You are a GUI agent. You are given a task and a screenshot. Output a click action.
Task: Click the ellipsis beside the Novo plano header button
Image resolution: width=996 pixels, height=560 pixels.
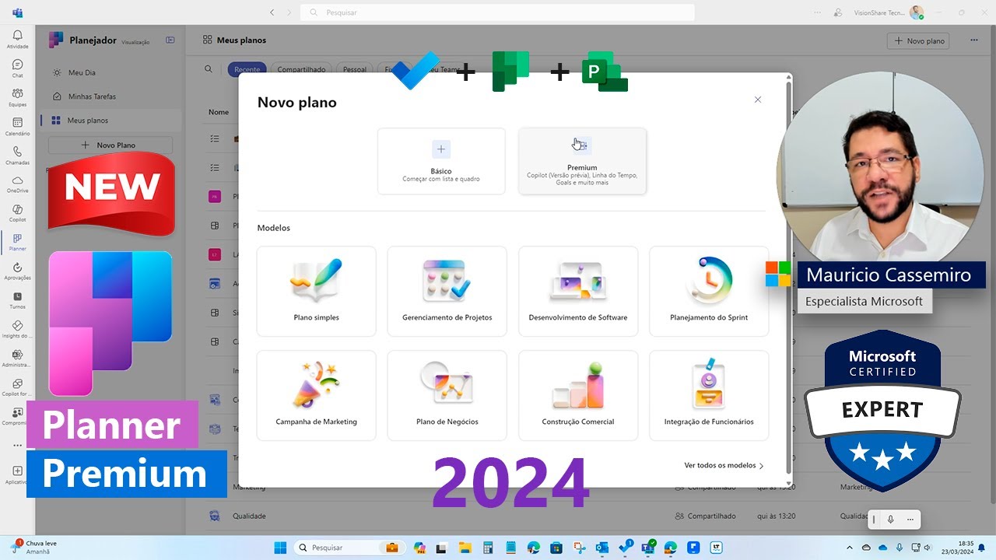pos(973,40)
